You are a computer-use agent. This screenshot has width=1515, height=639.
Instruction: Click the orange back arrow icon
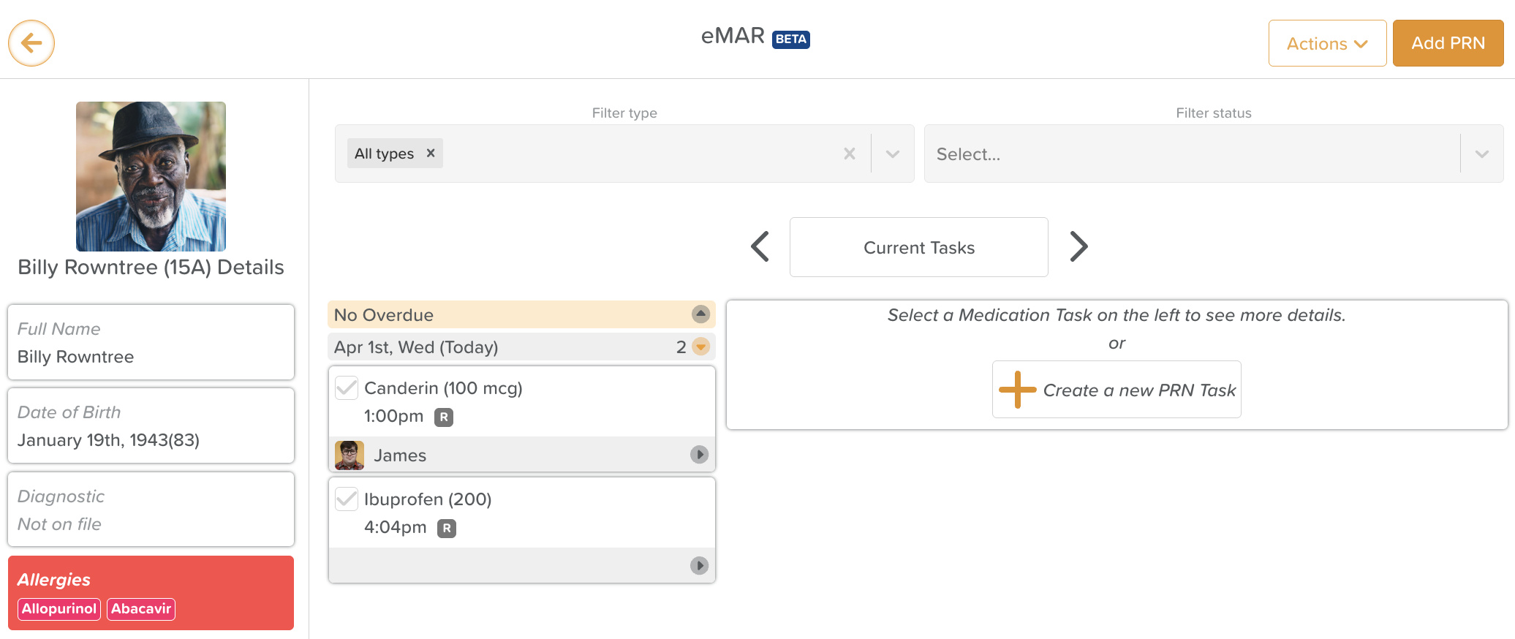point(31,43)
